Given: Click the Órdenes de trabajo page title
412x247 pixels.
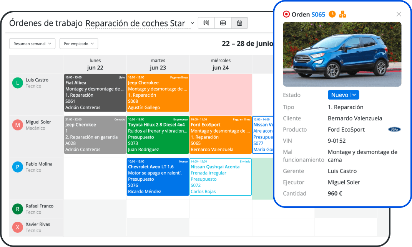Looking at the screenshot, I should tap(46, 23).
